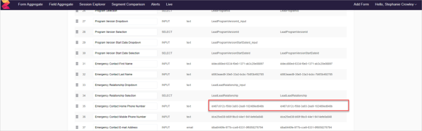
Task: Edit the Emergency Relationship Selection label field
Action: click(x=125, y=96)
